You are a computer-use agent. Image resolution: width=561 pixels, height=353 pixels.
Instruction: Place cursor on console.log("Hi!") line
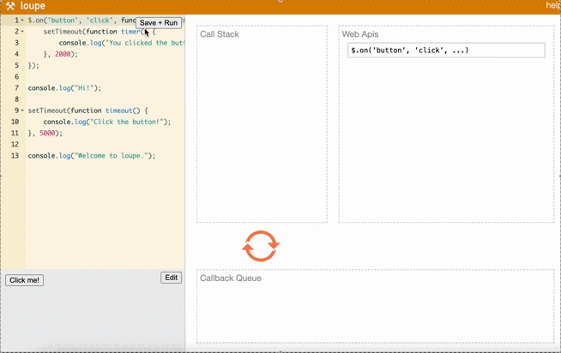(64, 88)
